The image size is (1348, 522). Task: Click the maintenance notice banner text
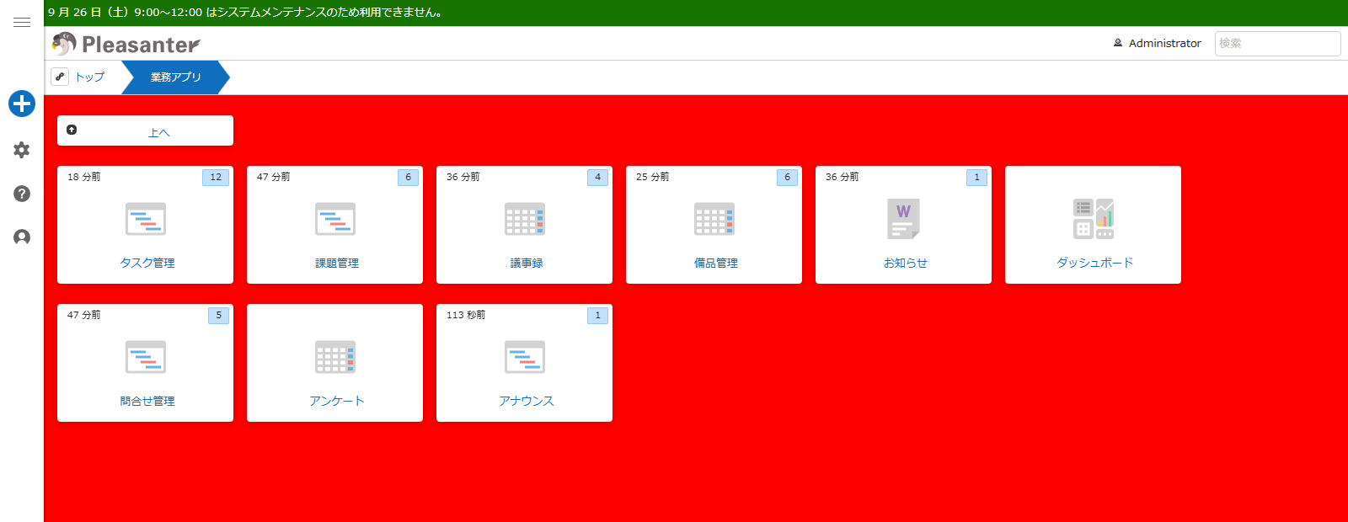click(x=245, y=13)
